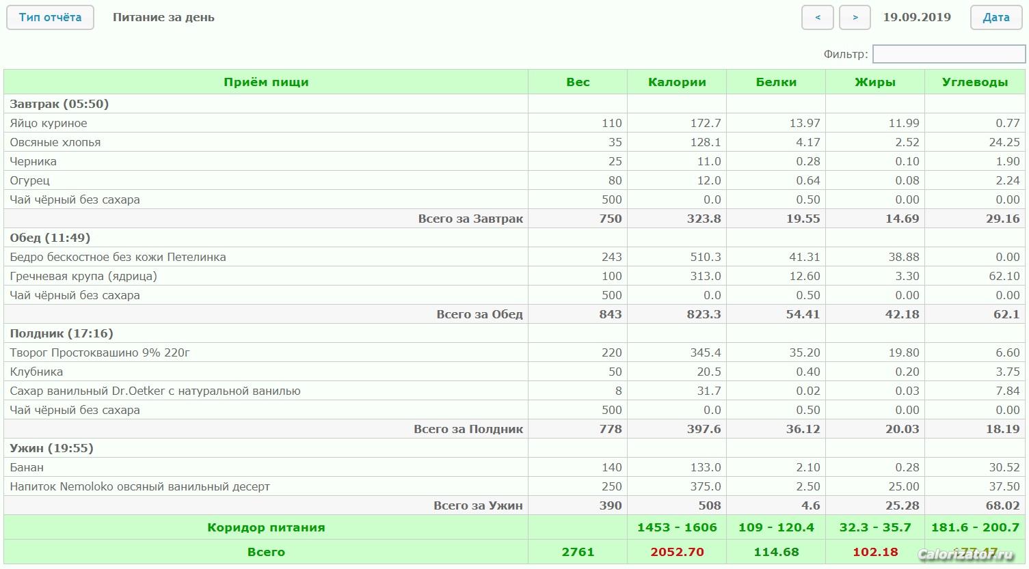Click total calories value 2052.70
Screen dimensions: 1029x569
[677, 552]
